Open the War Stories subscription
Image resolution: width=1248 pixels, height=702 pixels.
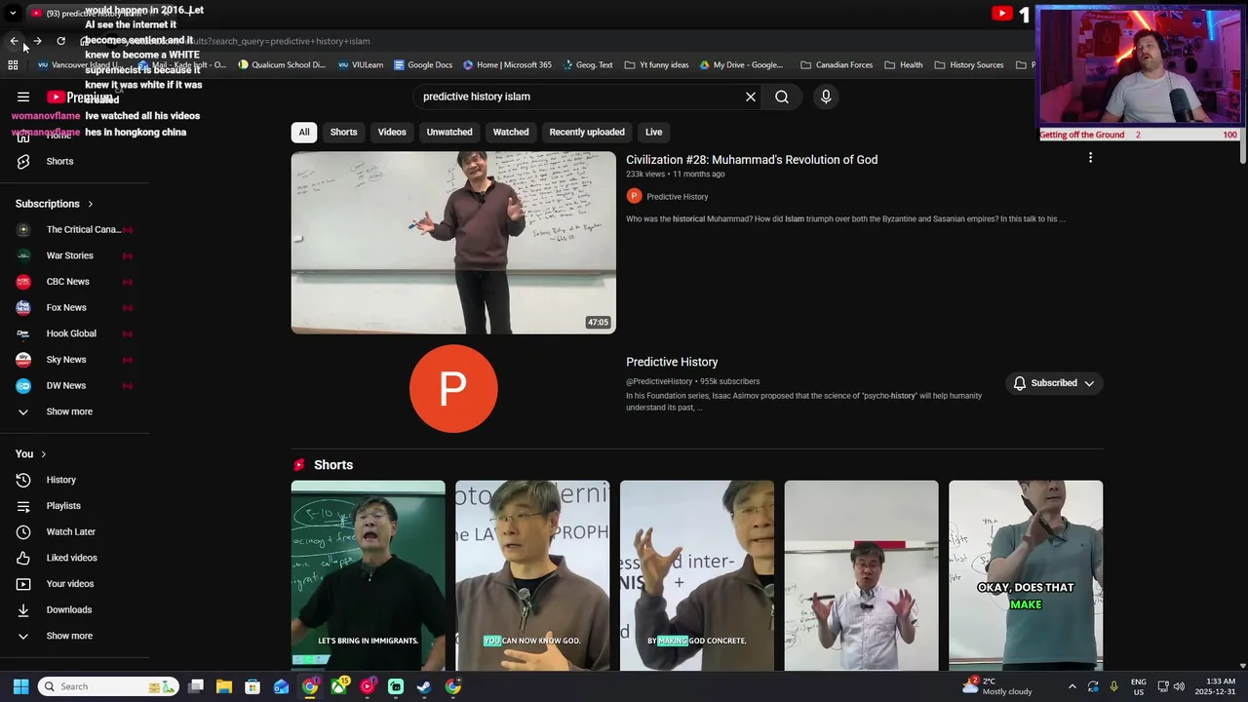pyautogui.click(x=76, y=255)
